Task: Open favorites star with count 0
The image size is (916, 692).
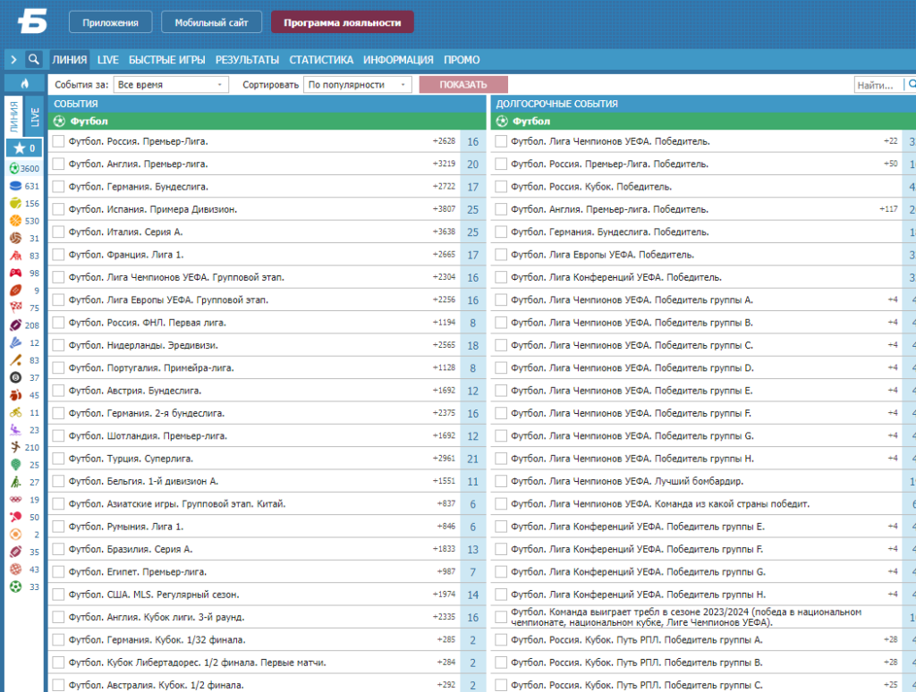Action: [x=24, y=148]
